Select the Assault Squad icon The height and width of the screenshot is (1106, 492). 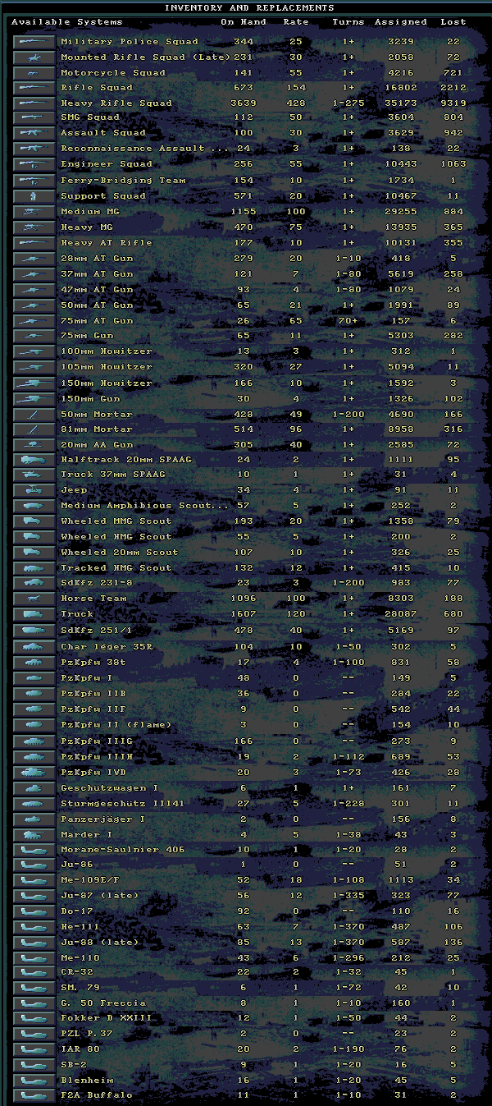click(34, 133)
